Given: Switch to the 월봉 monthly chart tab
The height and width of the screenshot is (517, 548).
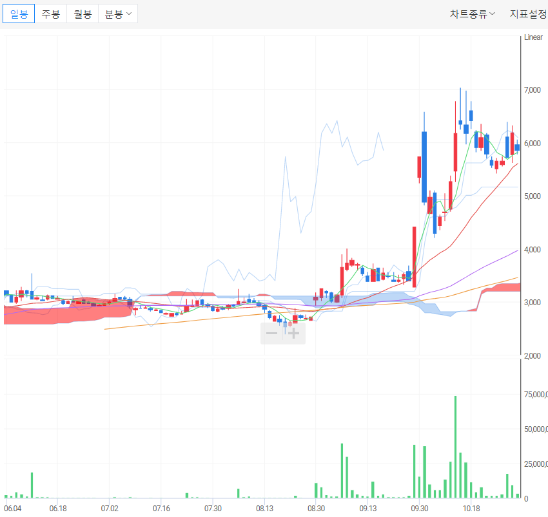Looking at the screenshot, I should pos(83,14).
